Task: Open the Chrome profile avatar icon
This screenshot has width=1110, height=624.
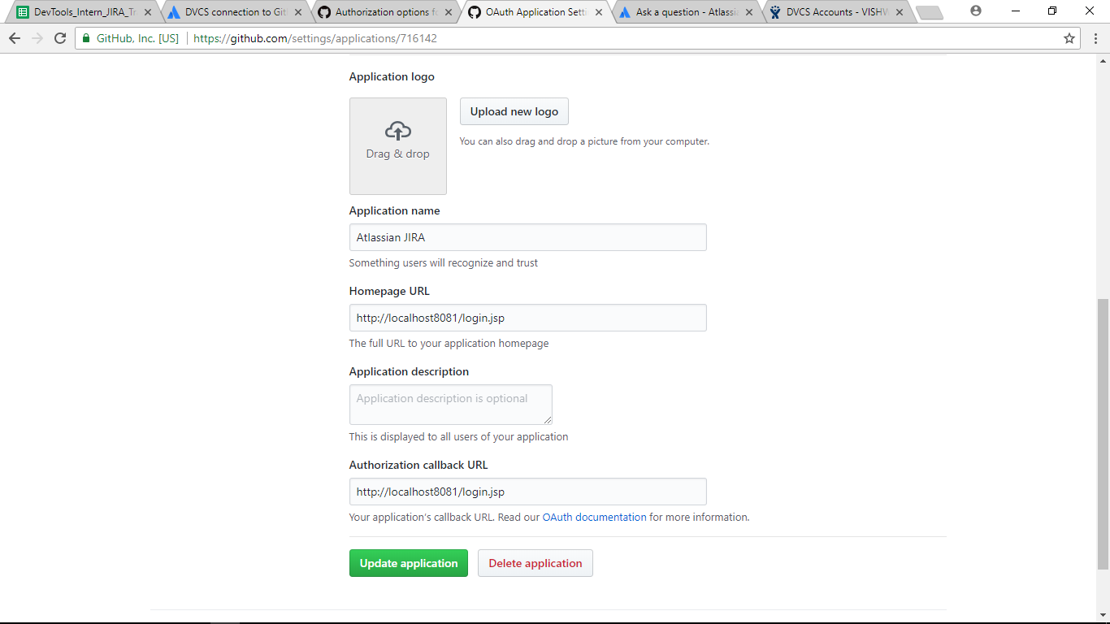Action: [976, 11]
